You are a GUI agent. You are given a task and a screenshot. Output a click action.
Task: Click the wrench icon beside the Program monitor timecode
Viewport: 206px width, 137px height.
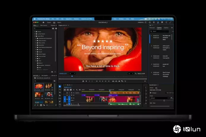(136, 73)
